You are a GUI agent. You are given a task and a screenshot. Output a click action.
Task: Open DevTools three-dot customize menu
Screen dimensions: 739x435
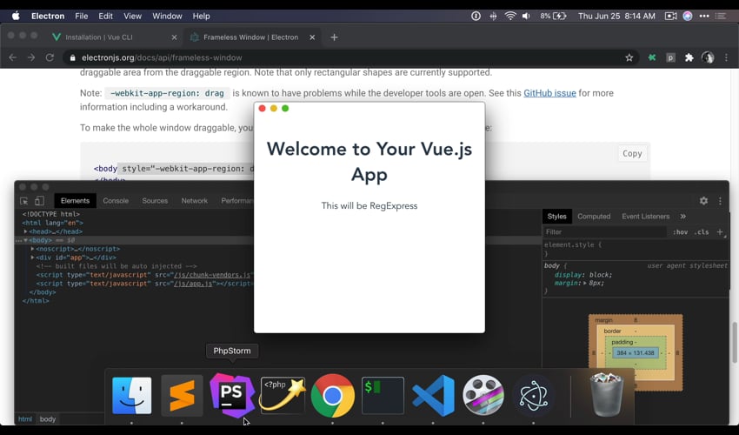[x=720, y=200]
